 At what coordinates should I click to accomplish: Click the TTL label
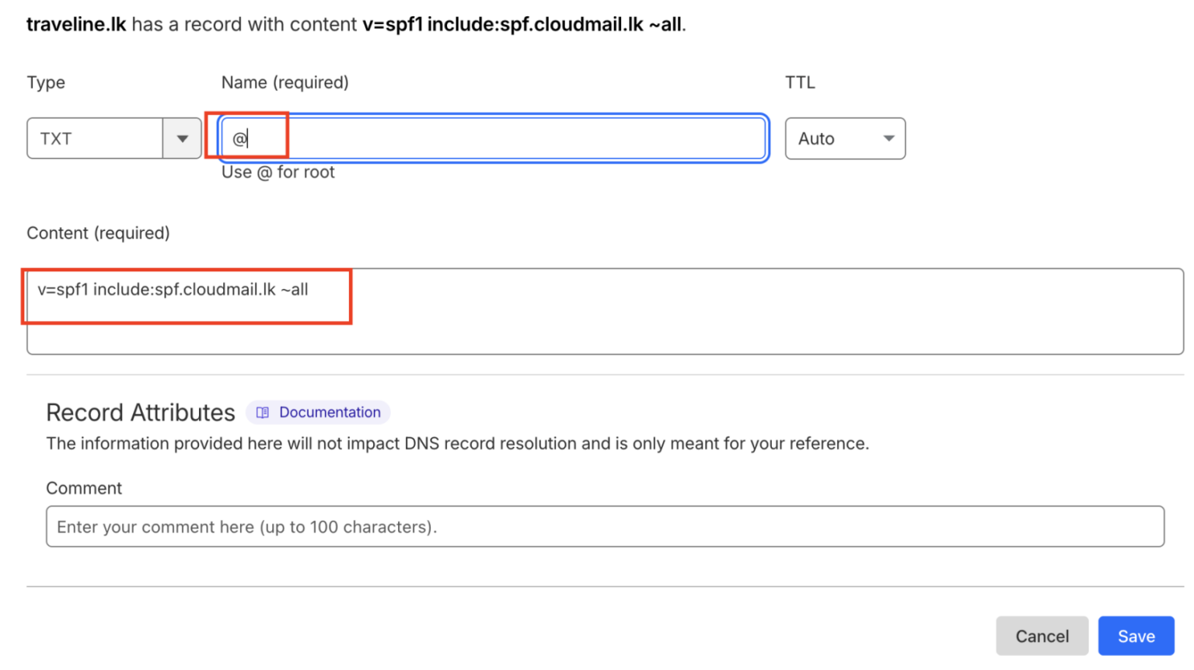click(x=800, y=82)
